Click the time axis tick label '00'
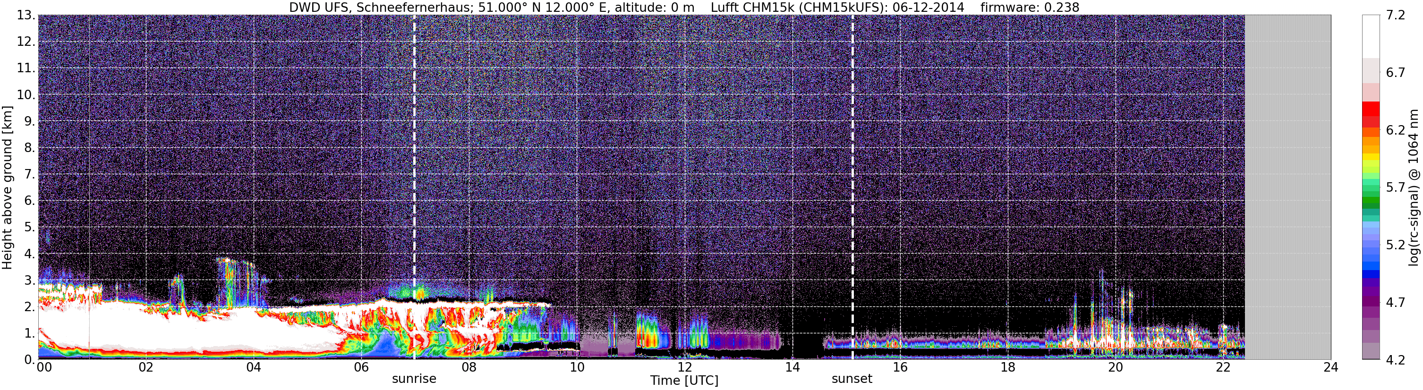Image resolution: width=1423 pixels, height=390 pixels. [x=44, y=368]
